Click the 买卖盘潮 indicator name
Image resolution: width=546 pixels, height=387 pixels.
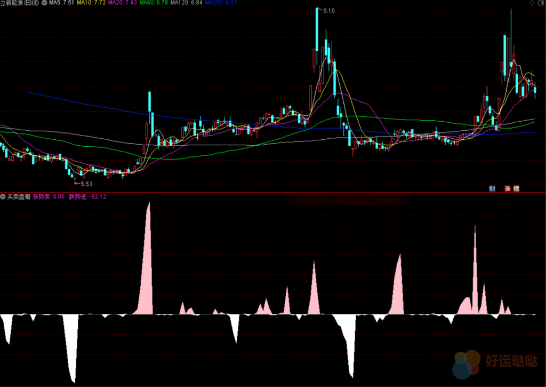(19, 196)
